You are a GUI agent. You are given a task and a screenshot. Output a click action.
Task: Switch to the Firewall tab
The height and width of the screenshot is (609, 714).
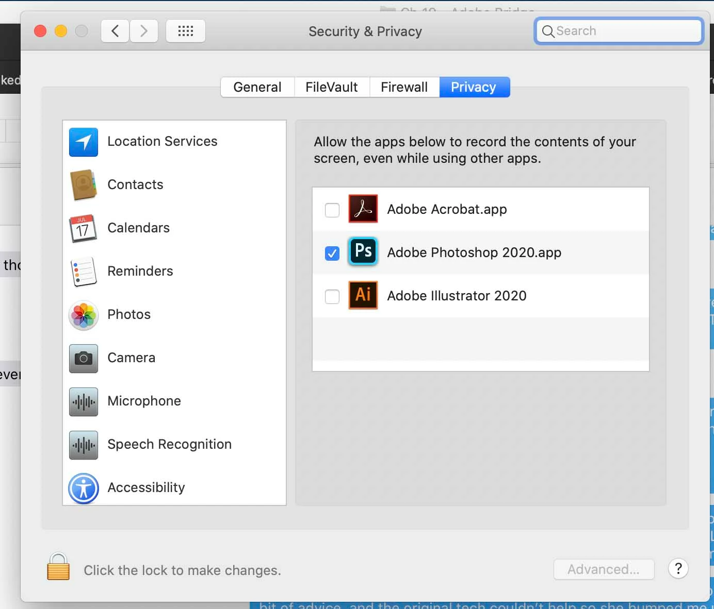tap(404, 87)
